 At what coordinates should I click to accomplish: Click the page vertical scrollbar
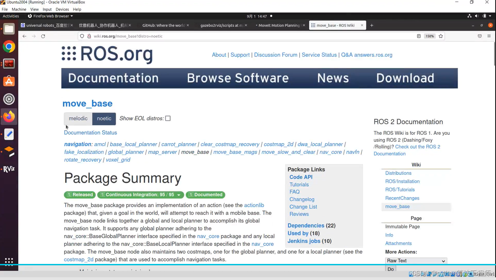494,54
